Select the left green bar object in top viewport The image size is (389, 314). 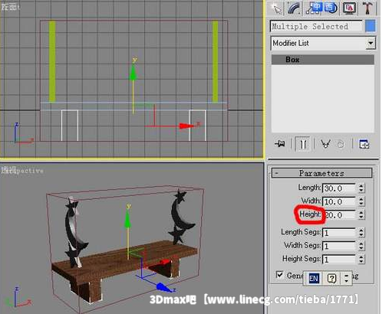pyautogui.click(x=52, y=61)
